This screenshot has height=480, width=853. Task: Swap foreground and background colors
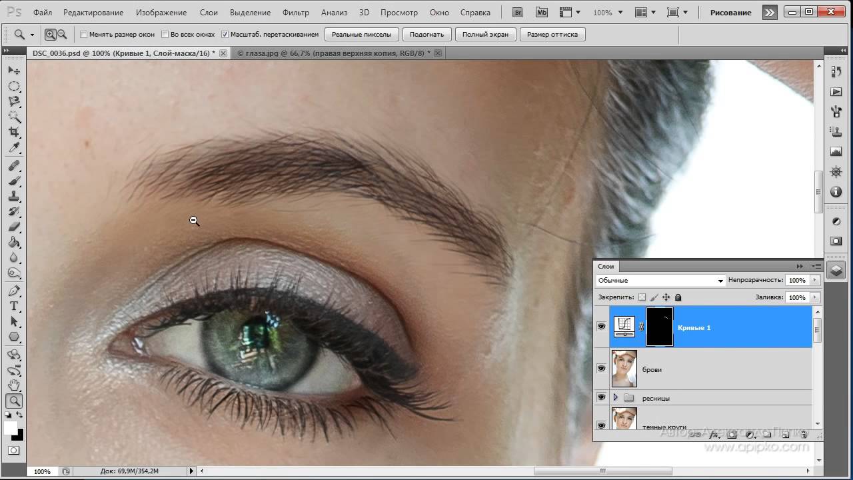pos(20,415)
